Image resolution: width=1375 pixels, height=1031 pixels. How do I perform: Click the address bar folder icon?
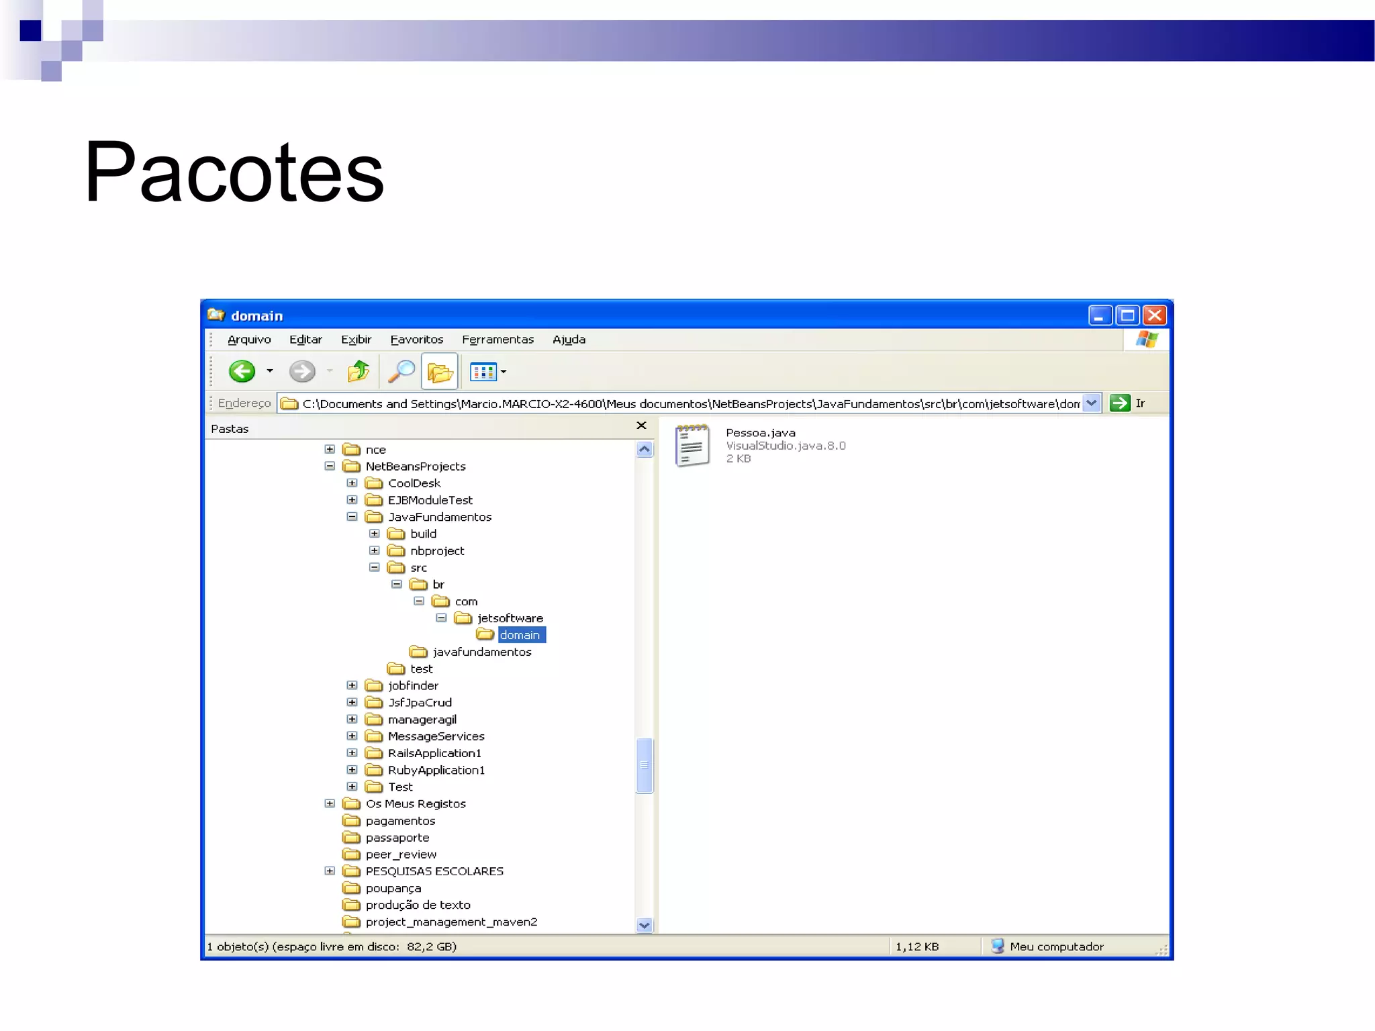point(289,403)
